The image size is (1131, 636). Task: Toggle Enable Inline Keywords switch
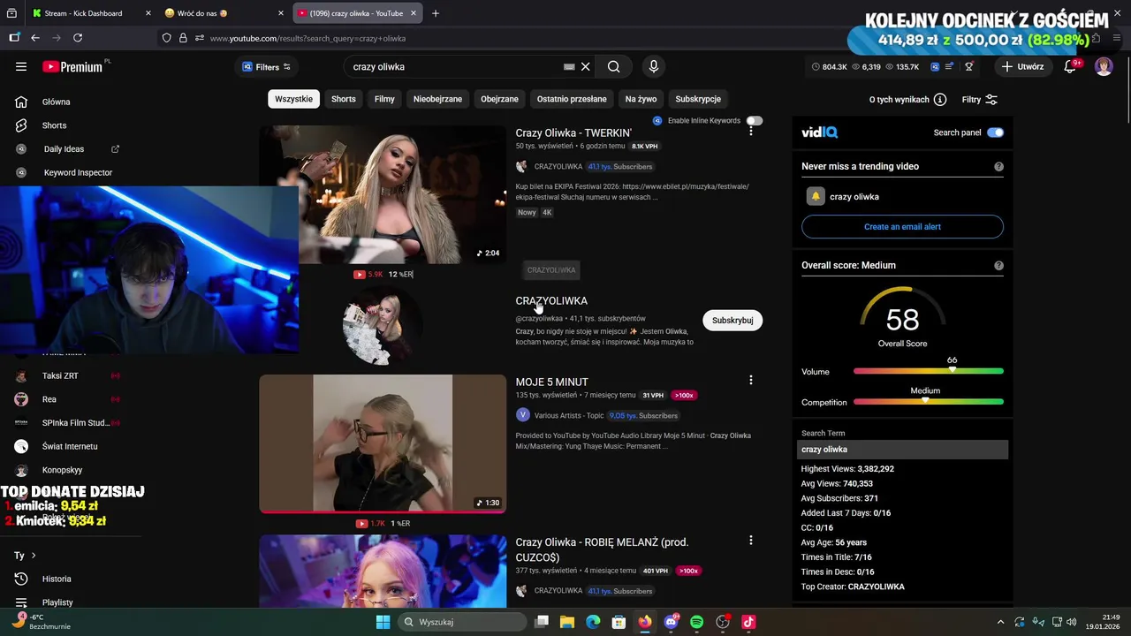754,120
